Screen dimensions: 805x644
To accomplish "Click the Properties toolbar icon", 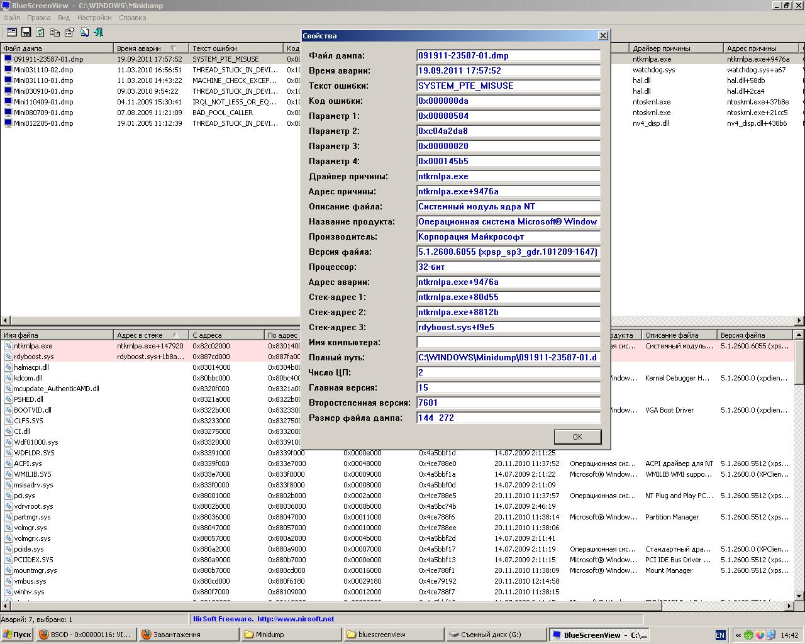I will [69, 32].
